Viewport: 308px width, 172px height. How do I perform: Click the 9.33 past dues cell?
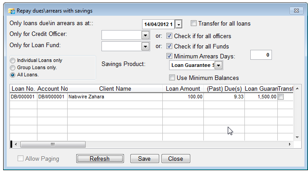click(x=224, y=97)
